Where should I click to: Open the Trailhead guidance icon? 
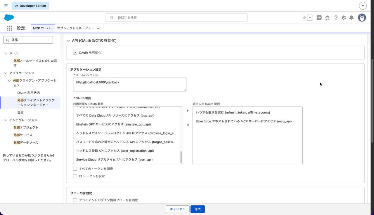click(x=327, y=18)
